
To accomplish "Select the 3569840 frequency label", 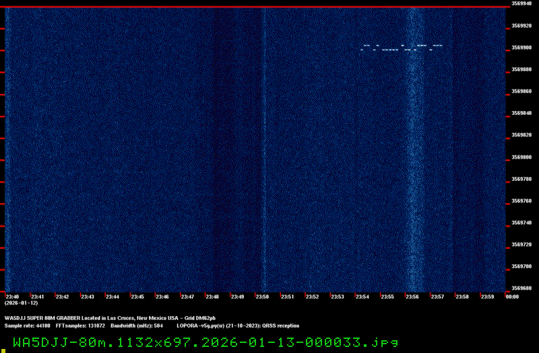I will [x=521, y=113].
